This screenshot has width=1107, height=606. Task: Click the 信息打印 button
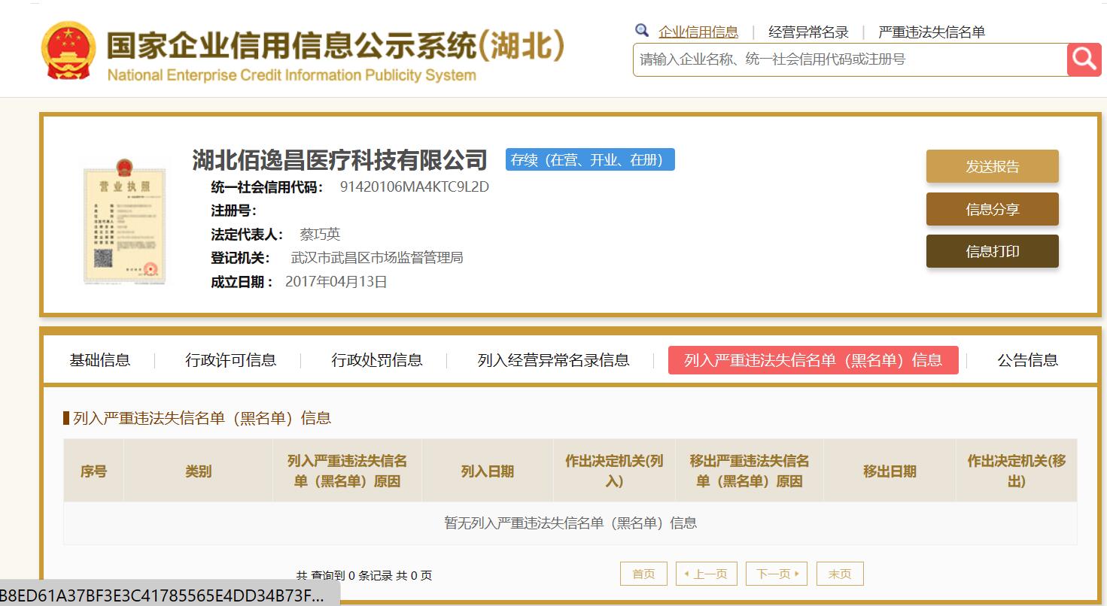click(x=992, y=251)
